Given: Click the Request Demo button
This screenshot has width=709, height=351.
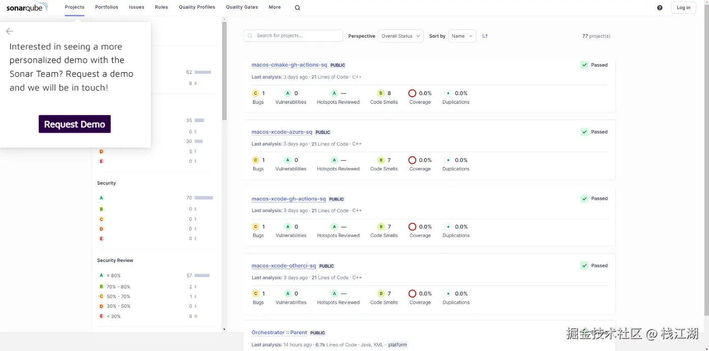Looking at the screenshot, I should 75,124.
